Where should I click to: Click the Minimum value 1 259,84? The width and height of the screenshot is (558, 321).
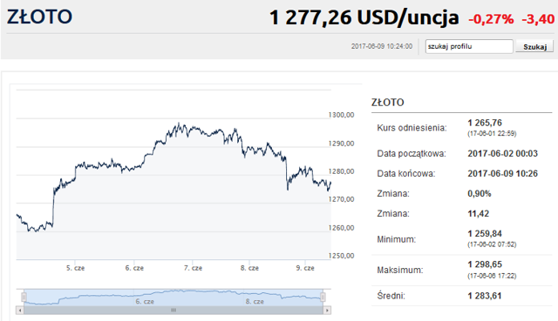pos(485,234)
